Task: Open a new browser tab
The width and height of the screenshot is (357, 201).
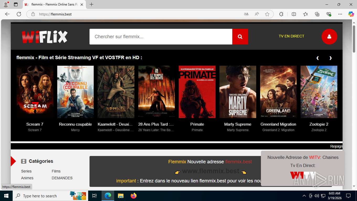Action: pyautogui.click(x=91, y=4)
